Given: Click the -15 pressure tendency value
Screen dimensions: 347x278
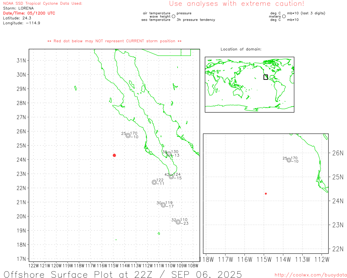Looking at the screenshot, I should pyautogui.click(x=178, y=178).
